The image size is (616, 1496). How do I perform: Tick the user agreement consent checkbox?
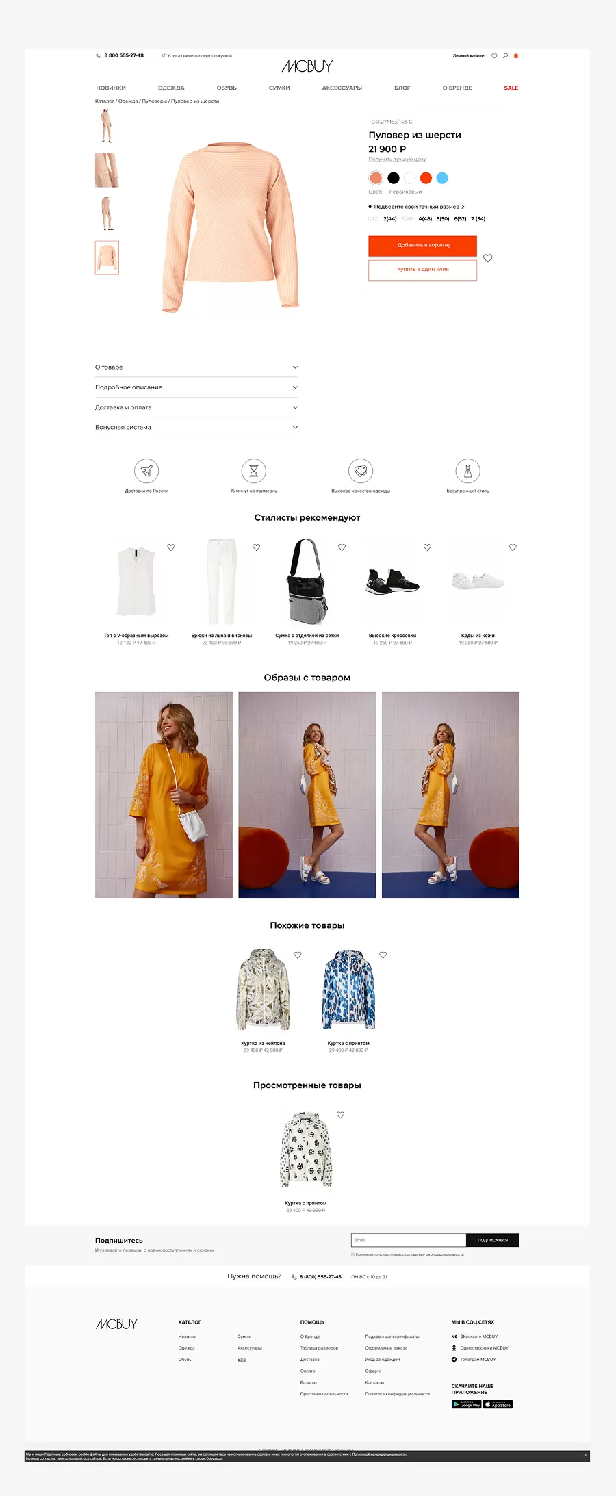coord(353,1254)
